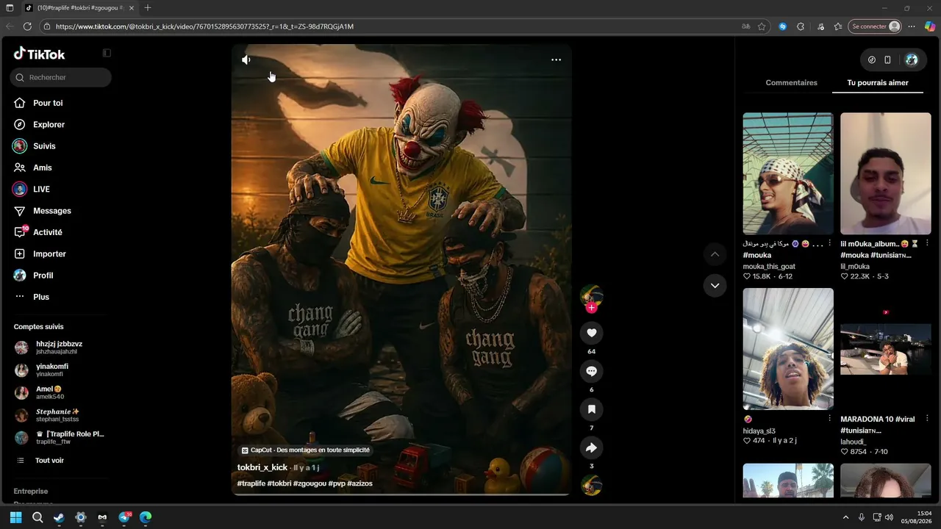Open the Copilot icon in the toolbar
941x529 pixels.
coord(930,26)
